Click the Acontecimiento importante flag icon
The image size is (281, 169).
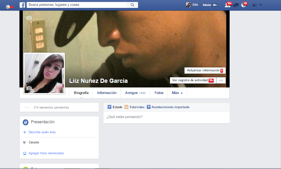[149, 107]
